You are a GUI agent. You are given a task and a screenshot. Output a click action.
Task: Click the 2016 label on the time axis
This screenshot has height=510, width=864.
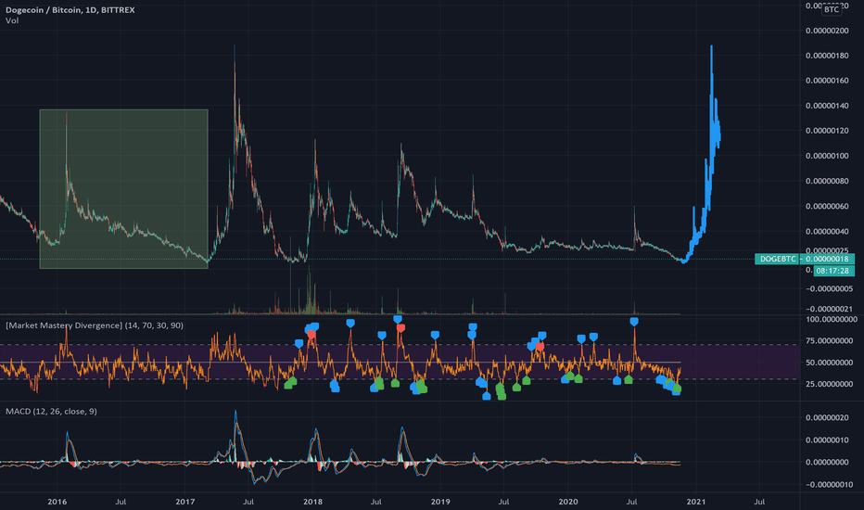point(57,502)
